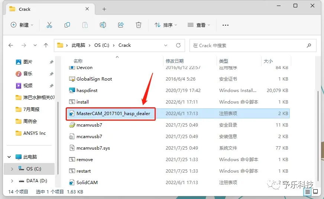Go up one folder level arrow
This screenshot has width=324, height=199.
46,45
